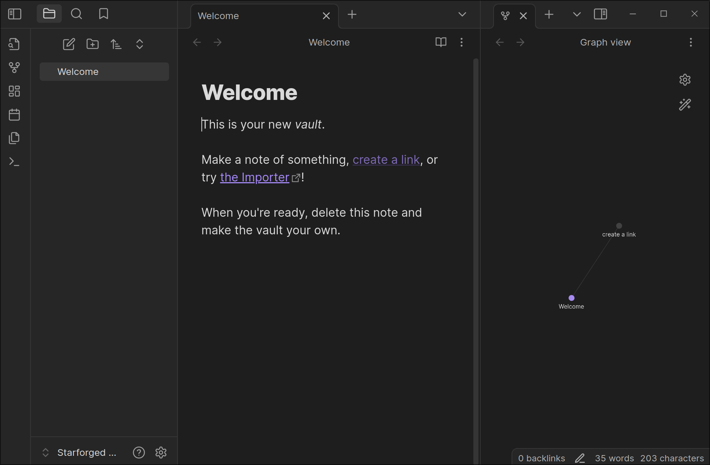The image size is (710, 465).
Task: Open the Graph view panel icon
Action: click(14, 68)
